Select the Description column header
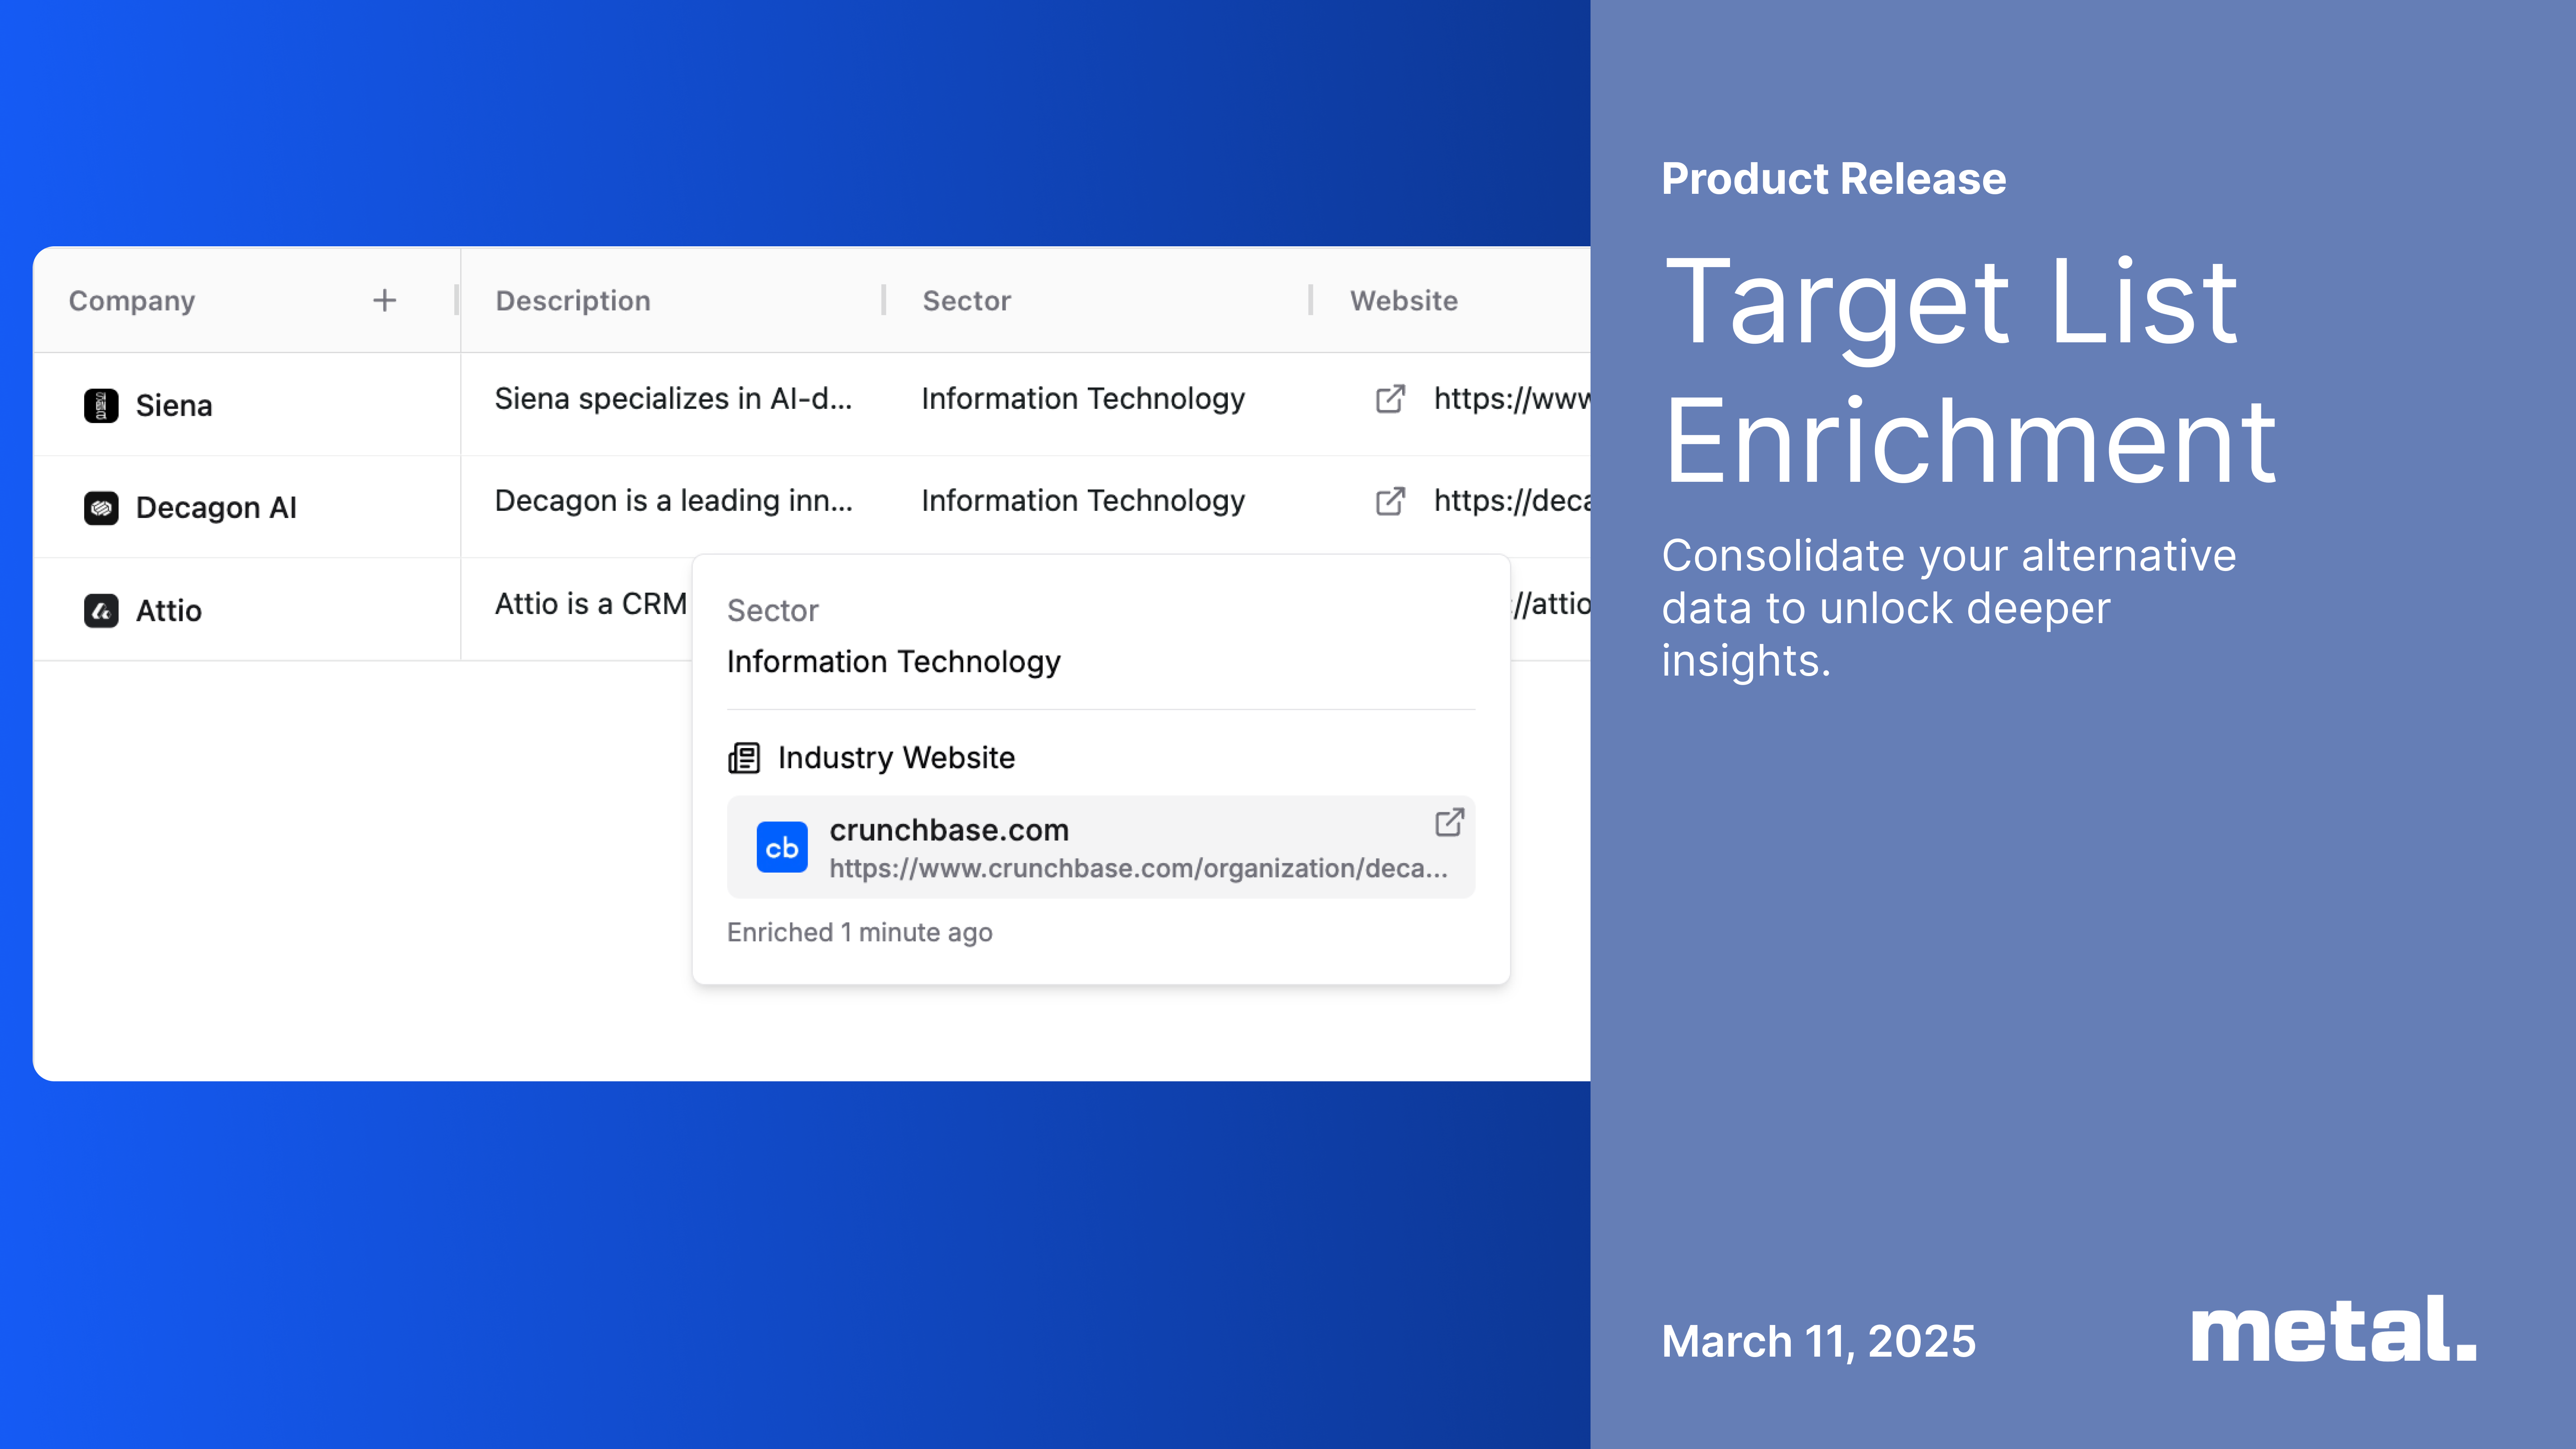This screenshot has height=1449, width=2576. tap(573, 300)
